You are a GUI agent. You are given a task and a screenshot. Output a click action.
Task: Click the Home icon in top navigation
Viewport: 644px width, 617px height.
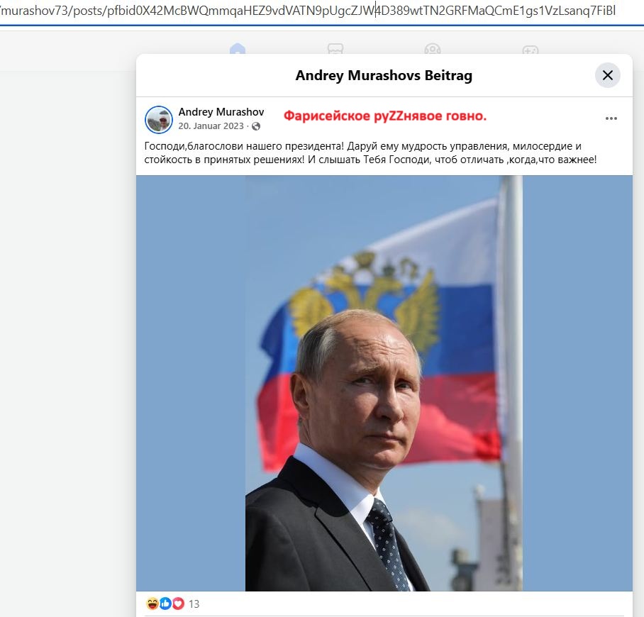[x=238, y=49]
